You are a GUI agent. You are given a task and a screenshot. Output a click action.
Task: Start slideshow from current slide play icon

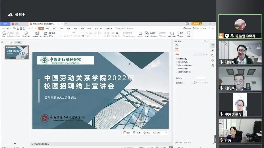click(x=26, y=33)
